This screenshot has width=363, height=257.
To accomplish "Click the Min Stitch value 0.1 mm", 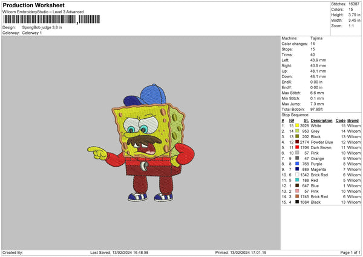I will pos(317,98).
